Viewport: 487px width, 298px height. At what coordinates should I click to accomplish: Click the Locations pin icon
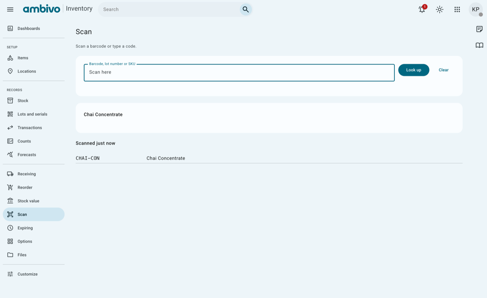point(10,71)
